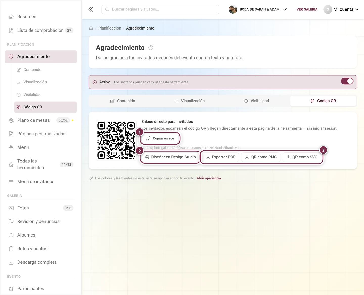Select Código QR in sidebar submenu
The height and width of the screenshot is (295, 364).
tap(45, 107)
